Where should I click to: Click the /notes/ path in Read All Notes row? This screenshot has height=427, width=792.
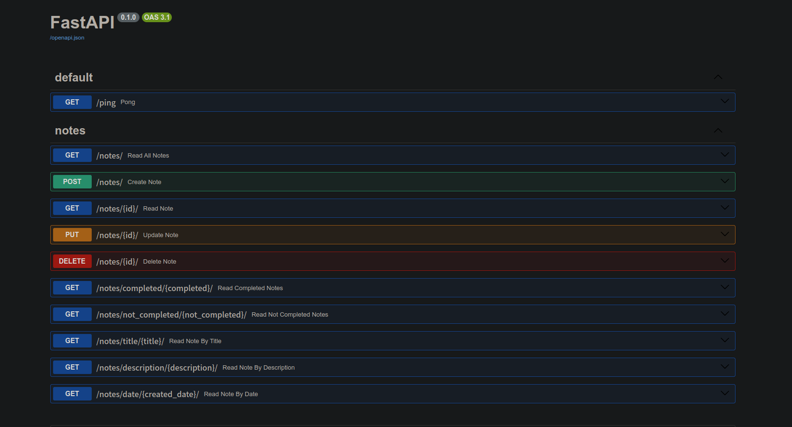point(110,156)
